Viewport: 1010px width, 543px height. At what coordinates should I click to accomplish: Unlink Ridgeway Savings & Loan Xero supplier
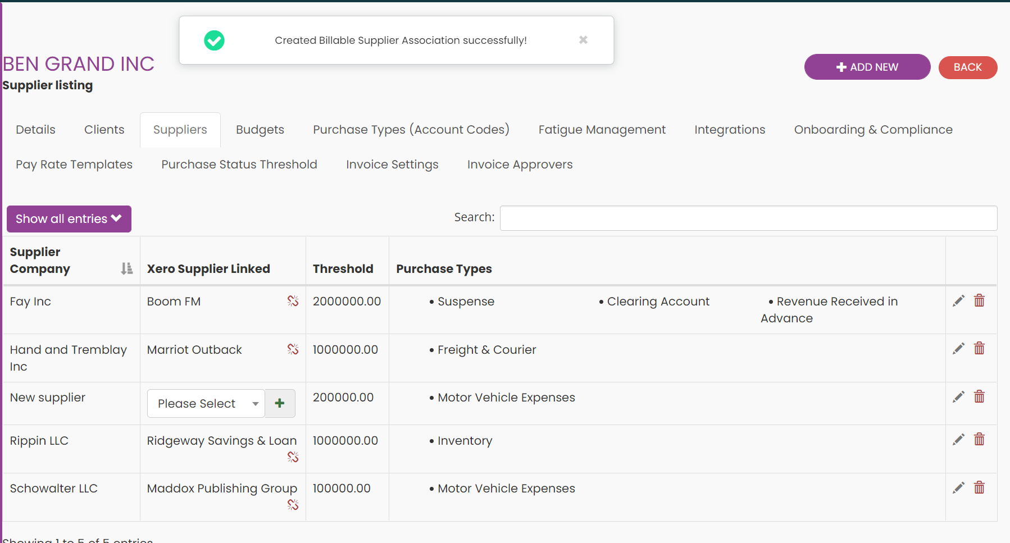(x=293, y=457)
